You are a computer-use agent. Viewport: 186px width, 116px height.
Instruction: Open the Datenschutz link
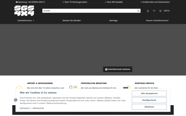coord(38,108)
